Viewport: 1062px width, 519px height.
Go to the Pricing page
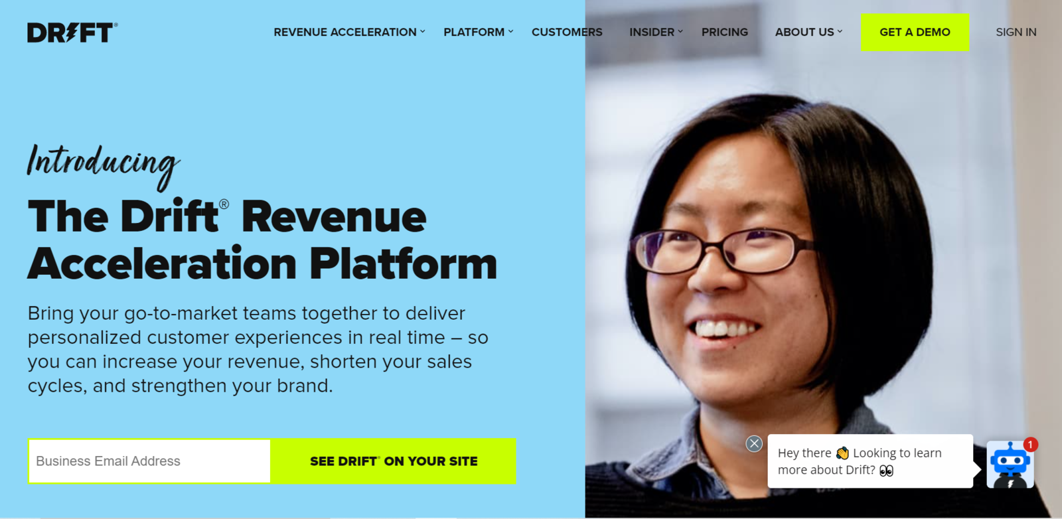click(725, 32)
